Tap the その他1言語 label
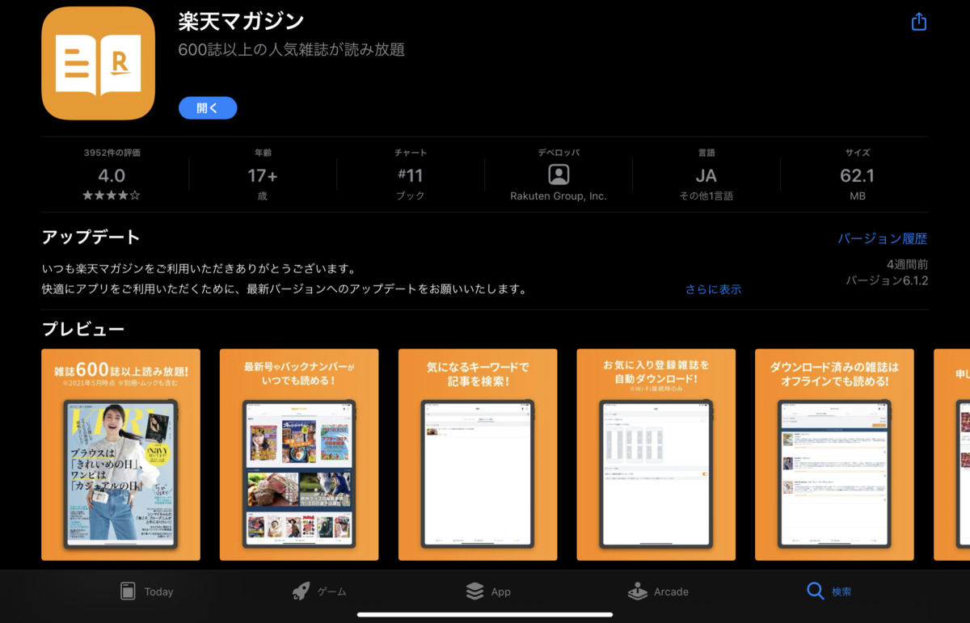The image size is (970, 623). (x=706, y=196)
